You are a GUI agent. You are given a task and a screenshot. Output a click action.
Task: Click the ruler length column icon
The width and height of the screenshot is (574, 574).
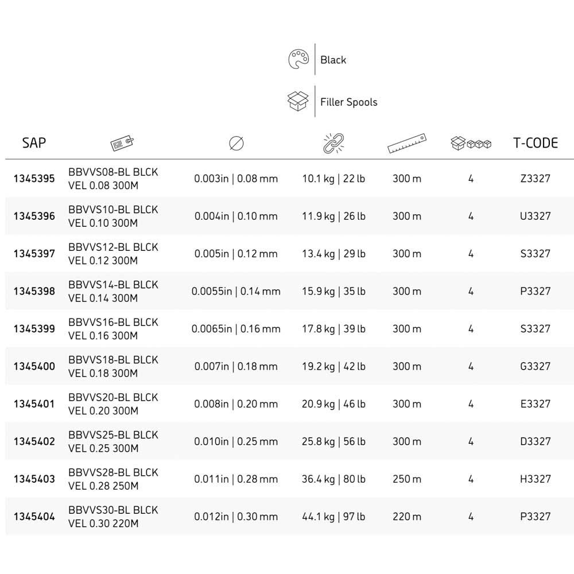coord(407,143)
